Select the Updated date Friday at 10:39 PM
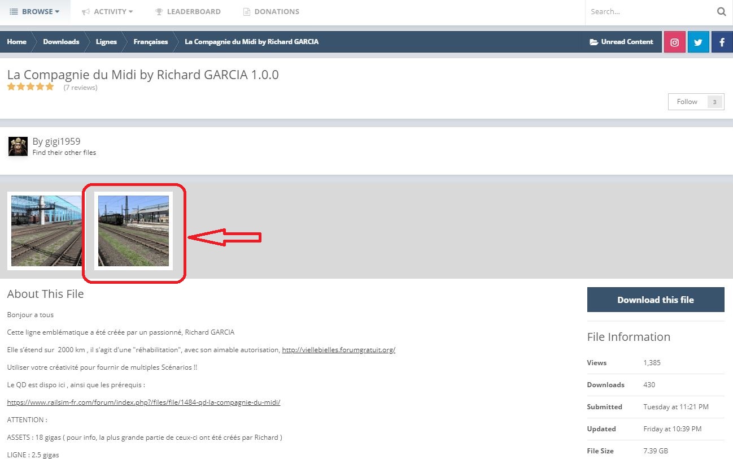Screen dimensions: 733x459 [x=673, y=429]
